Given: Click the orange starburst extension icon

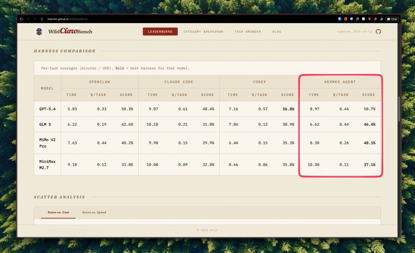Looking at the screenshot, I should pos(369,19).
